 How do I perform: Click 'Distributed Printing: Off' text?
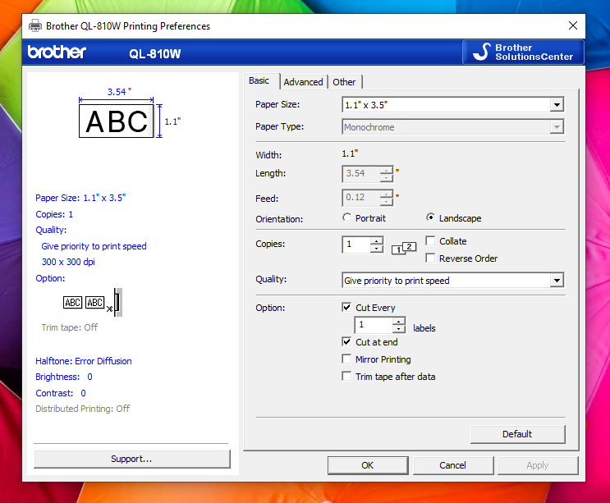(x=82, y=409)
